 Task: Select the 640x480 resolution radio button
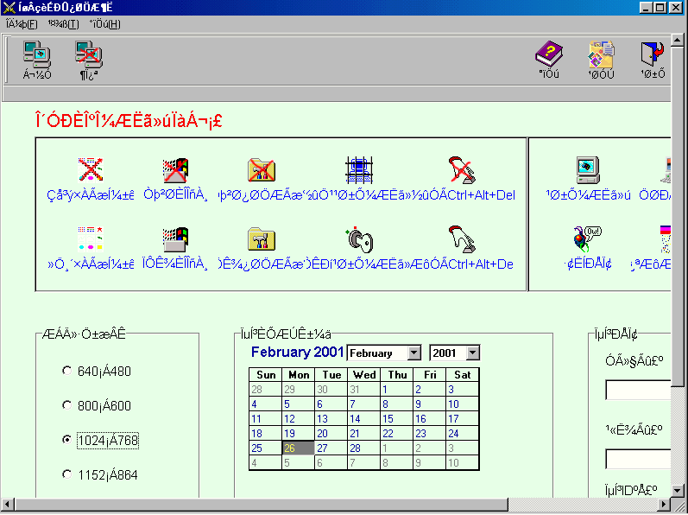pyautogui.click(x=67, y=371)
